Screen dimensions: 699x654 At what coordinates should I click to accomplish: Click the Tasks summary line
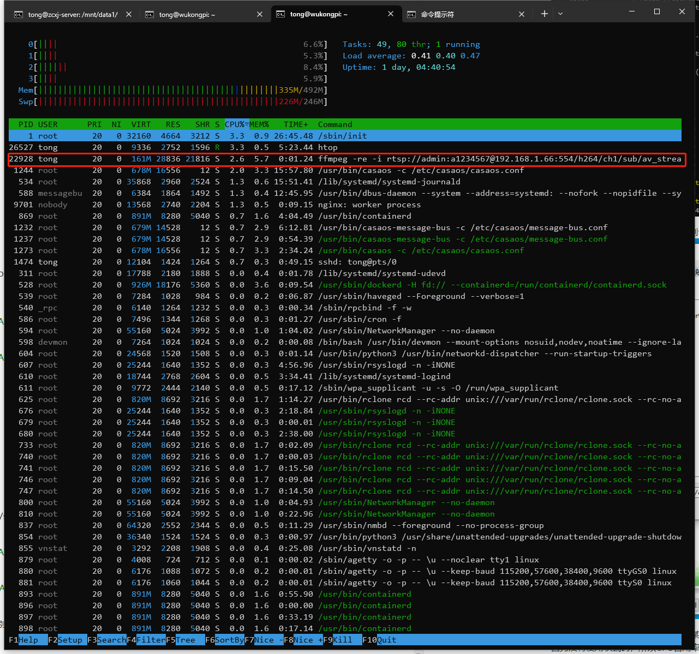click(x=411, y=44)
